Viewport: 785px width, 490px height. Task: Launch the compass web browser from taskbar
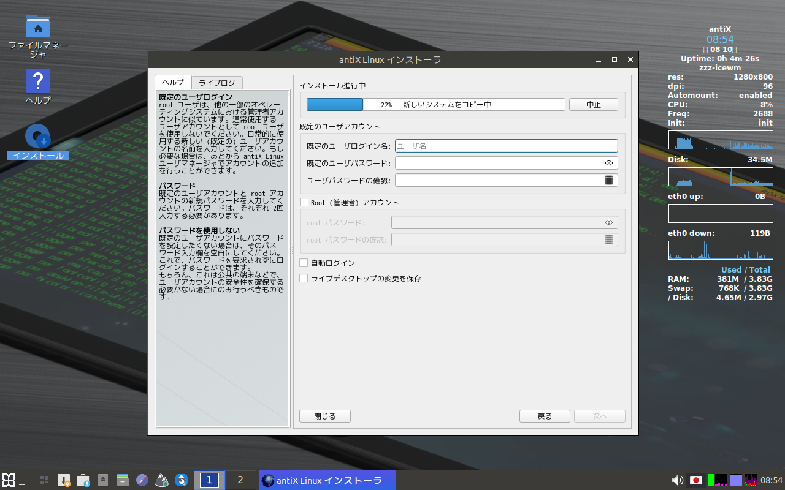[x=142, y=480]
